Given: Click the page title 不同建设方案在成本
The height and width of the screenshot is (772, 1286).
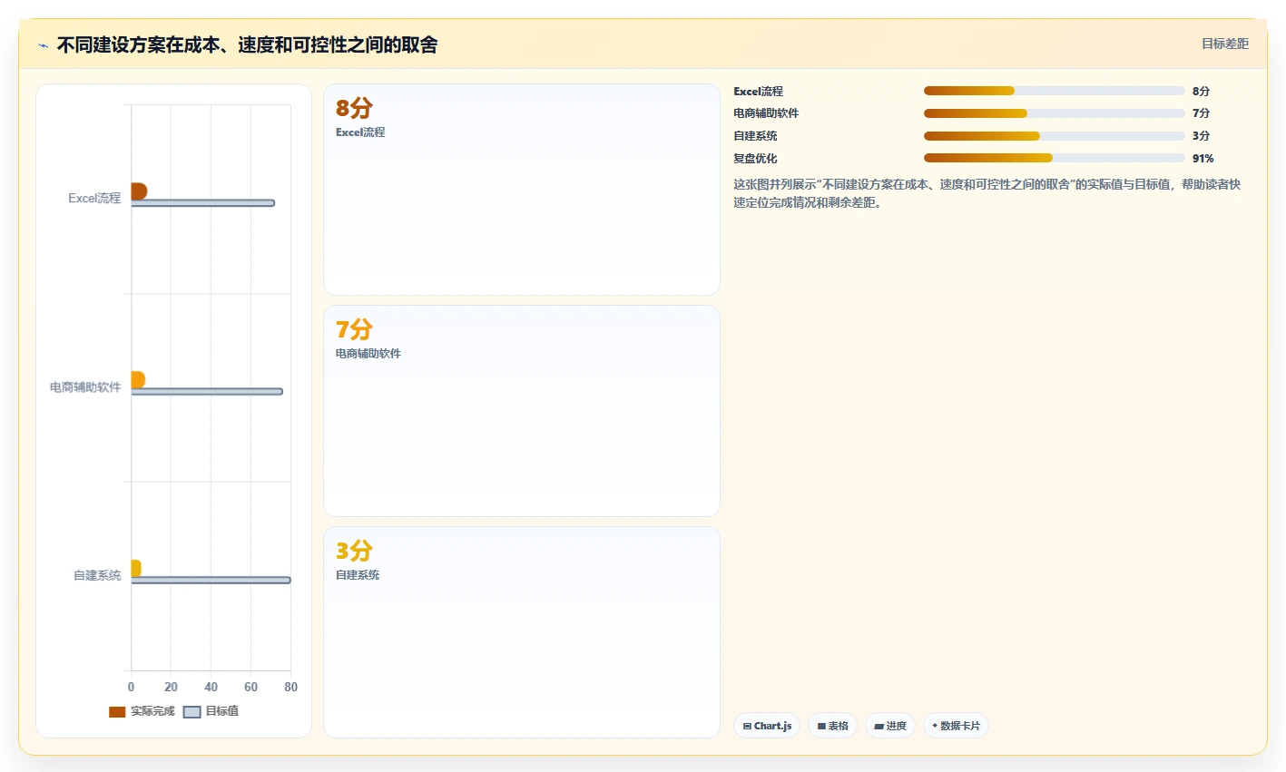Looking at the screenshot, I should coord(247,44).
